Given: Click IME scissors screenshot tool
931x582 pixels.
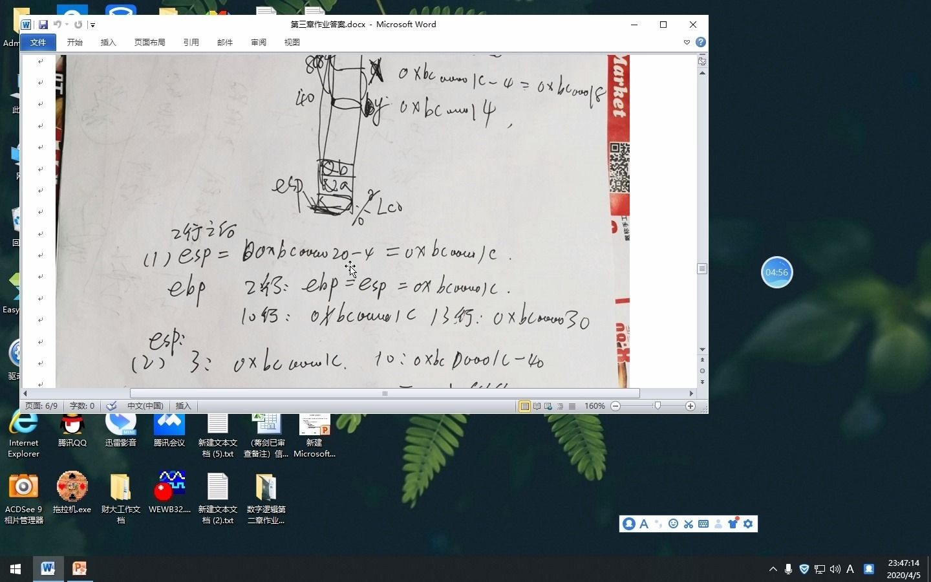Looking at the screenshot, I should point(688,524).
